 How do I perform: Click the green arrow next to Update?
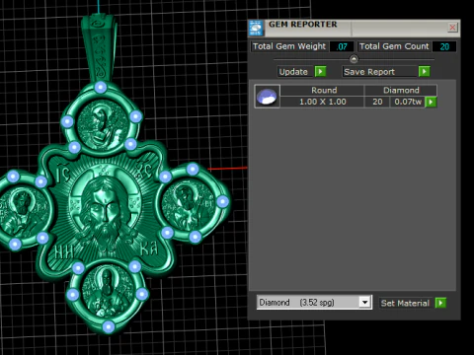coord(320,71)
